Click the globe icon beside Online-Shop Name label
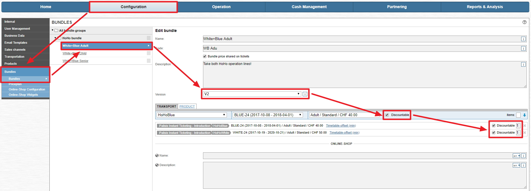531x191 pixels. tap(157, 155)
